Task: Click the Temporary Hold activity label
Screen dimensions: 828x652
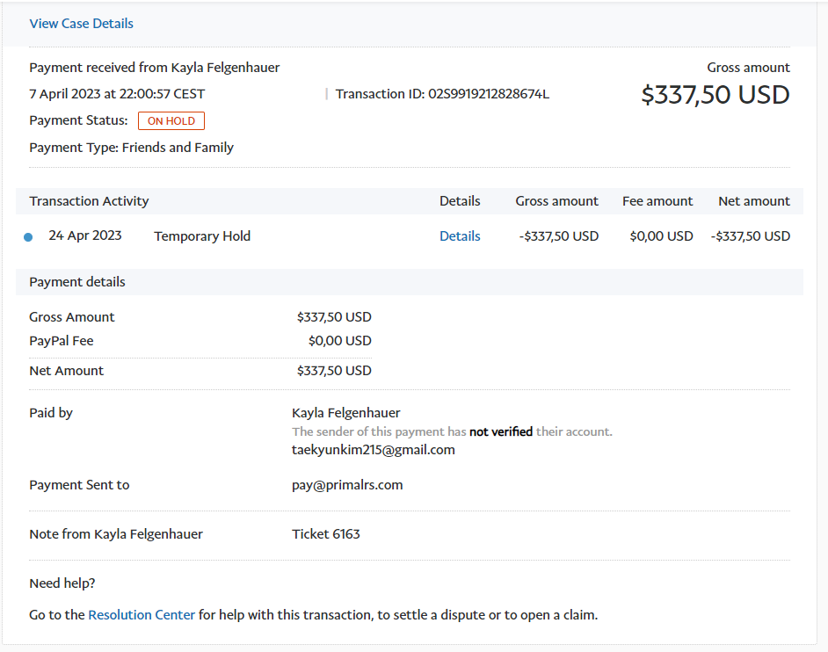Action: [x=202, y=235]
